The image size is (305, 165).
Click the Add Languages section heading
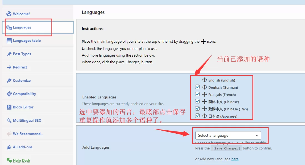tap(96, 147)
